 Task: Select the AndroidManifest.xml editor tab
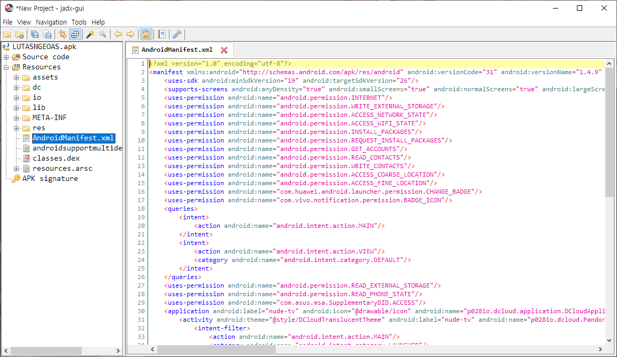click(176, 50)
